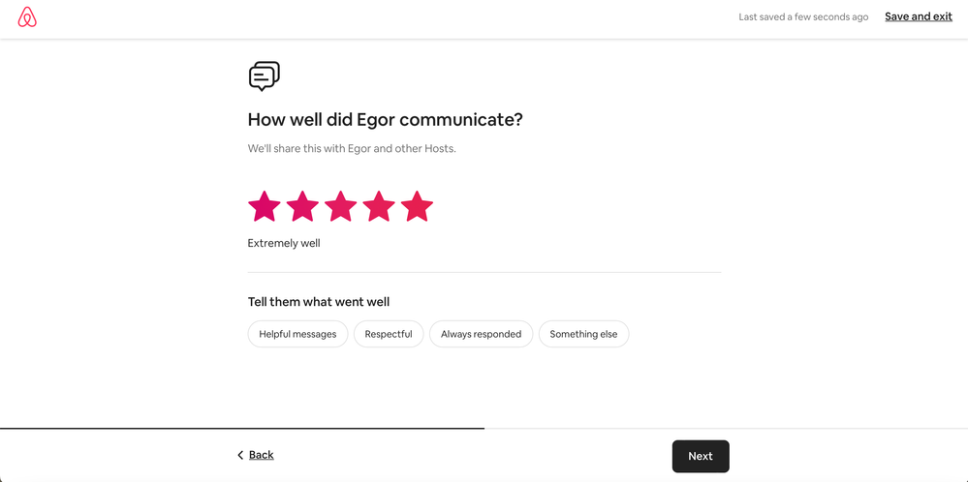
Task: Click the 'Tell them what went well' heading
Action: tap(319, 302)
